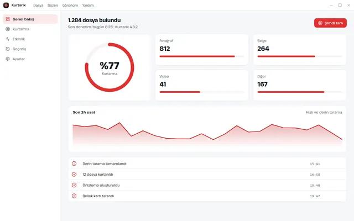
Task: Go to the Genel bakış section
Action: click(x=30, y=19)
